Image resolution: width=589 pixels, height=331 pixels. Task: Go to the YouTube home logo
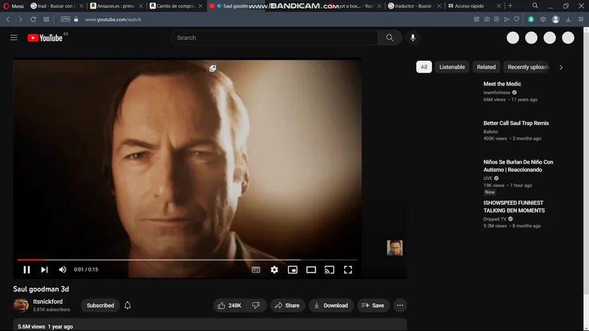point(45,38)
